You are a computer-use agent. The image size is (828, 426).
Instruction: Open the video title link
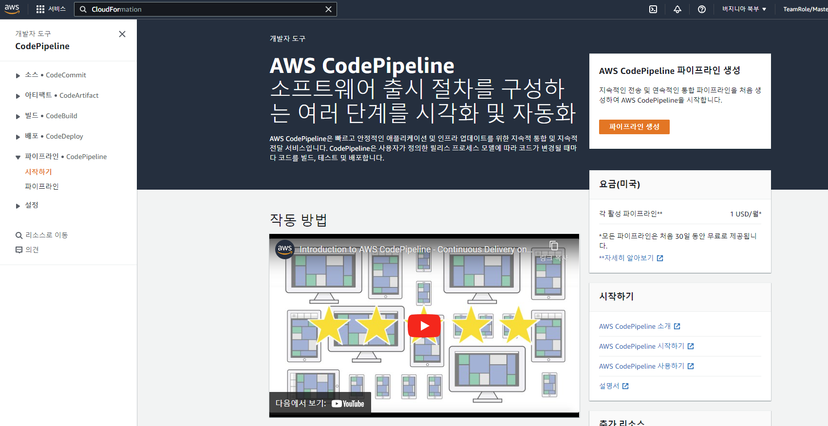click(x=416, y=249)
